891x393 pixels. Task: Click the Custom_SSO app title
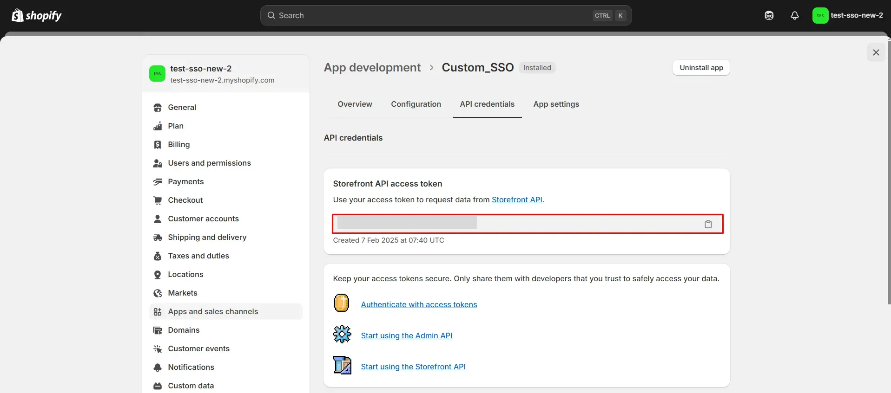[478, 68]
